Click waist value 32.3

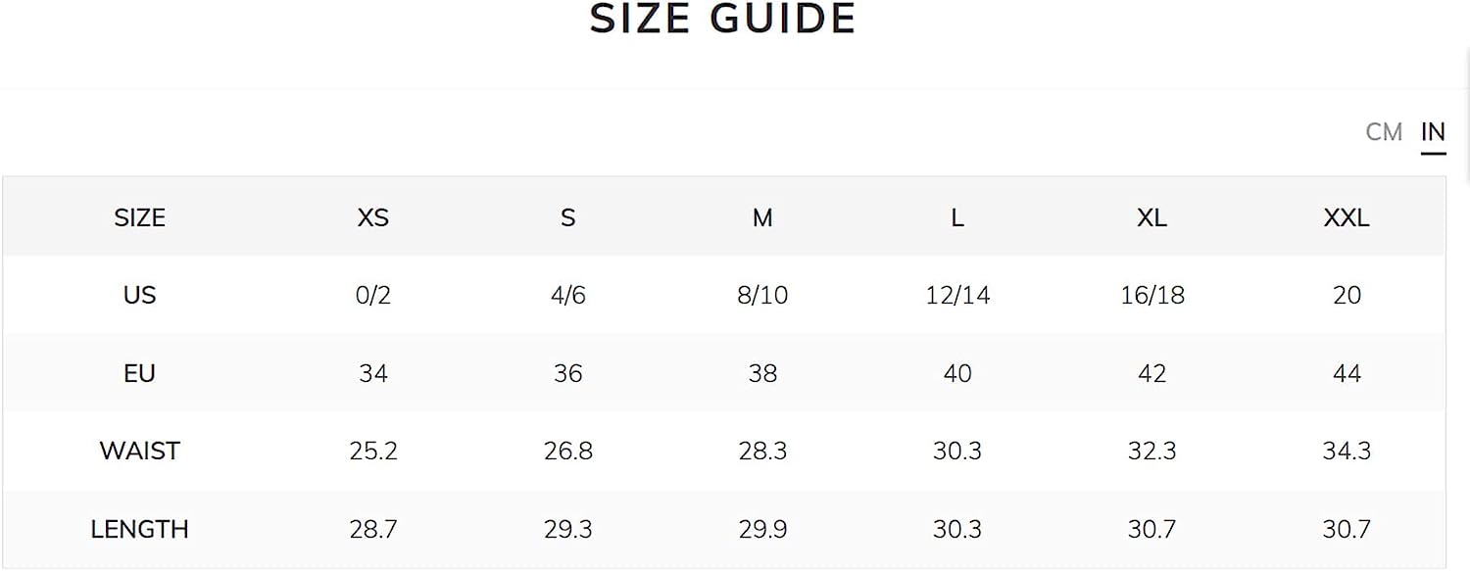pyautogui.click(x=1151, y=451)
